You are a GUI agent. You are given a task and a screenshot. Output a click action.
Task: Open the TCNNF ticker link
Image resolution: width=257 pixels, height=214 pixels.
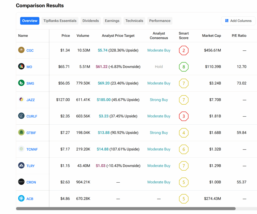32,149
